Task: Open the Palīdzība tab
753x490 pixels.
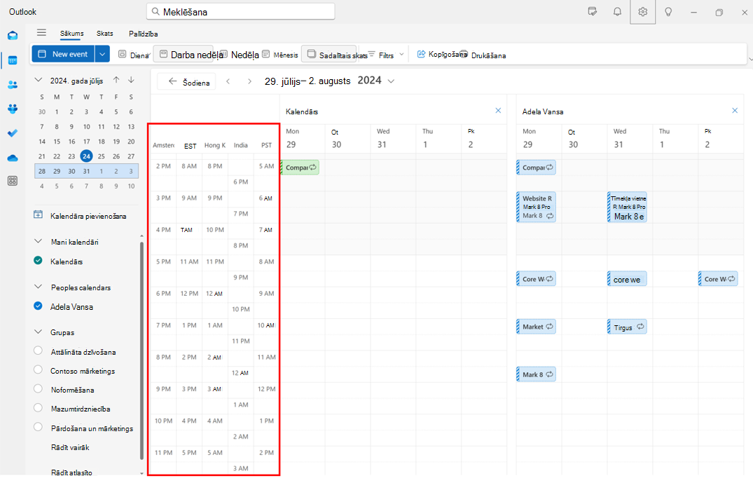Action: pos(143,34)
